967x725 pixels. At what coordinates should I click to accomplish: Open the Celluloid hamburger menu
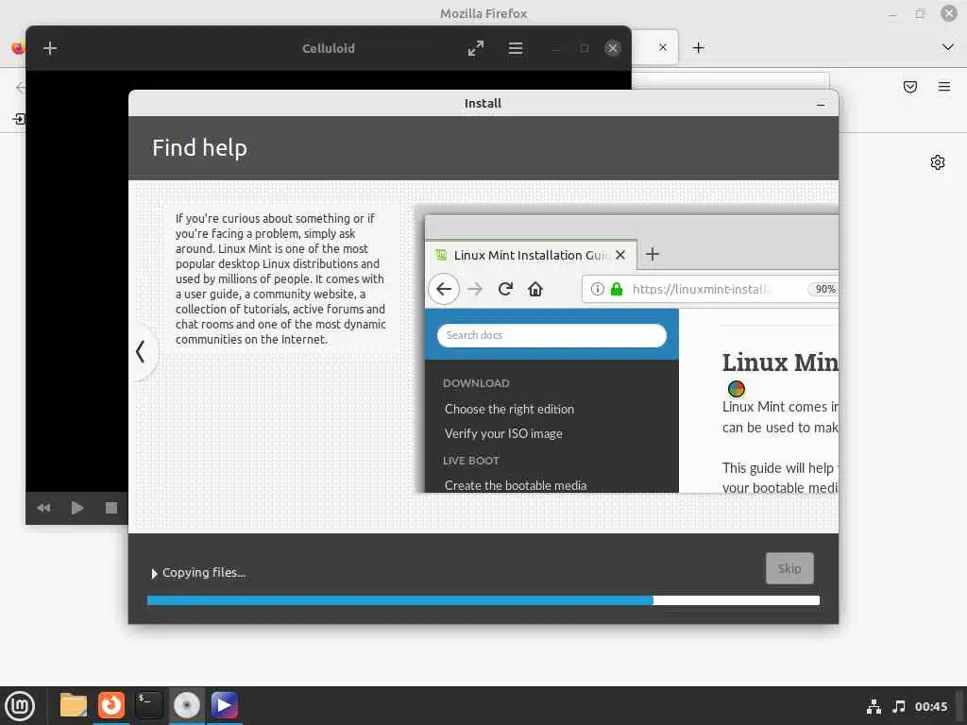[516, 48]
